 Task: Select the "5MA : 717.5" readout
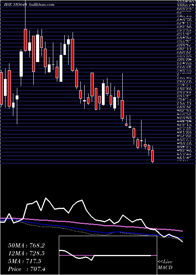point(24,261)
